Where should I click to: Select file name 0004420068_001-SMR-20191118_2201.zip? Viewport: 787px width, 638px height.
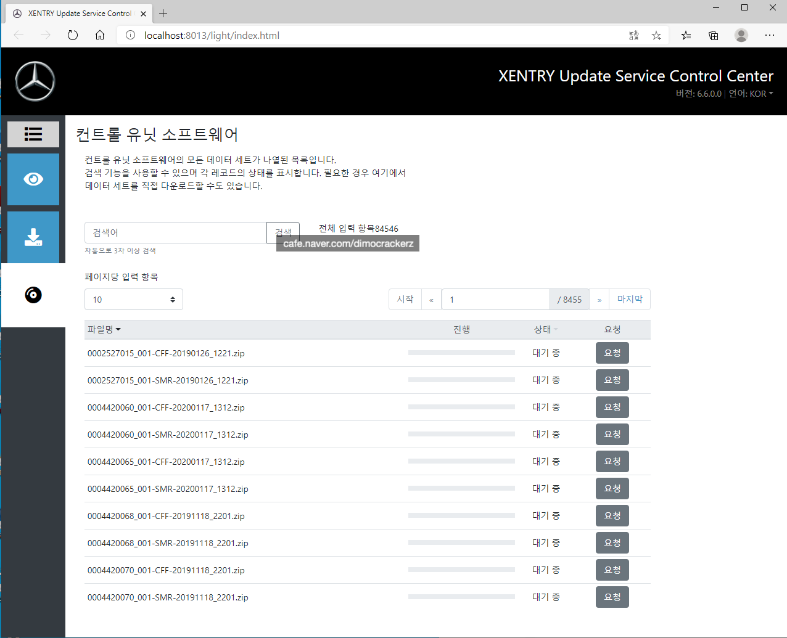pos(168,543)
